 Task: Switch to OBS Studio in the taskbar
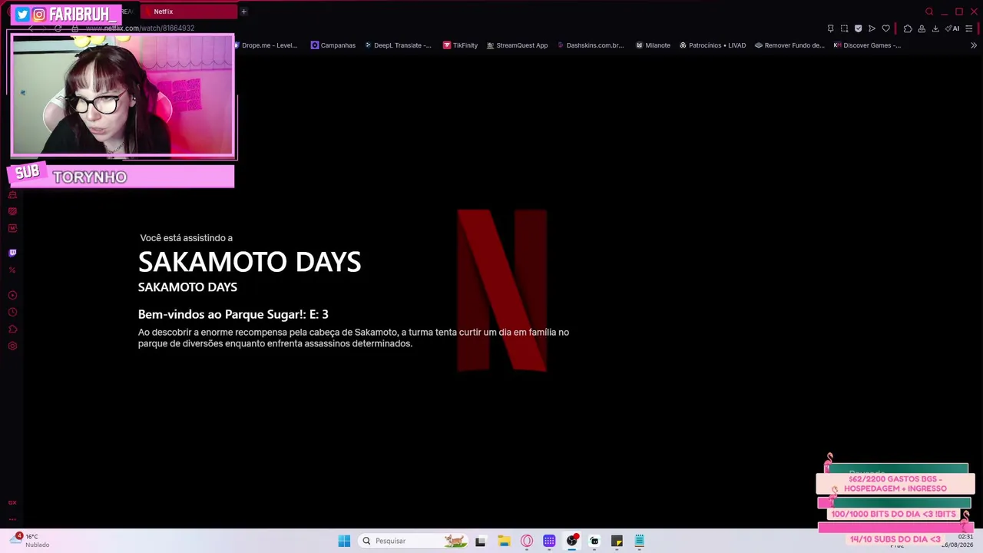[x=571, y=541]
